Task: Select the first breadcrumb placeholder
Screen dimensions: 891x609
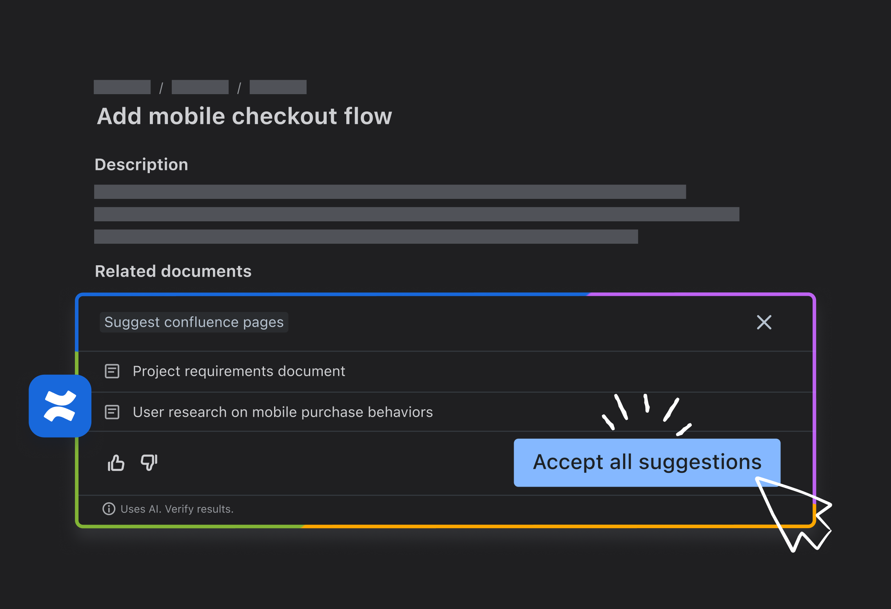Action: click(x=122, y=87)
